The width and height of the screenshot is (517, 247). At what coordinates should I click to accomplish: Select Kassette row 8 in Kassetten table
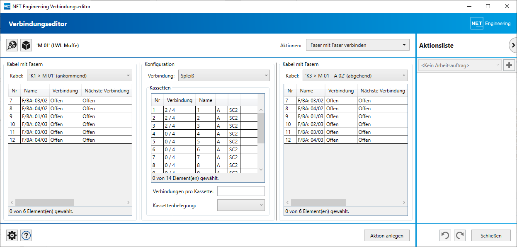point(204,165)
